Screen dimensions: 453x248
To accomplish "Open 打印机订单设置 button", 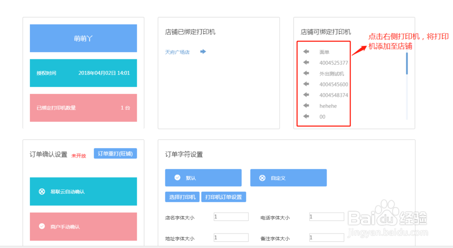I will pyautogui.click(x=224, y=197).
